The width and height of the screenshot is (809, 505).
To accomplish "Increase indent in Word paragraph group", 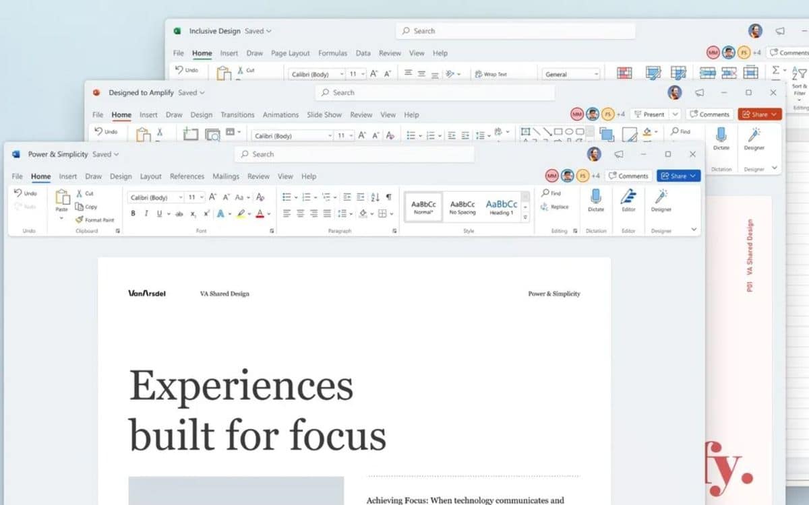I will [361, 197].
